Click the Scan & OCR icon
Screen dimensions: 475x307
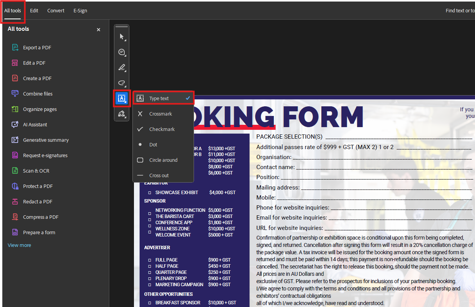(x=15, y=171)
